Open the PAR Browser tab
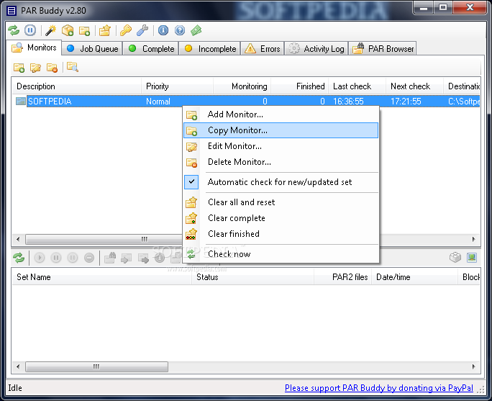492x401 pixels. point(383,49)
